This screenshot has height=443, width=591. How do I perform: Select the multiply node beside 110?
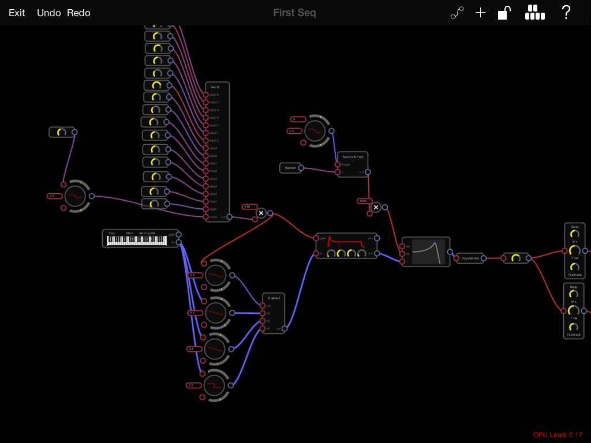(261, 213)
